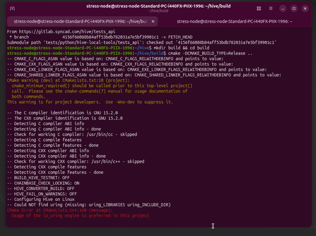This screenshot has height=236, width=316.
Task: Close the ~/hive/build terminal tab
Action: tap(153, 21)
